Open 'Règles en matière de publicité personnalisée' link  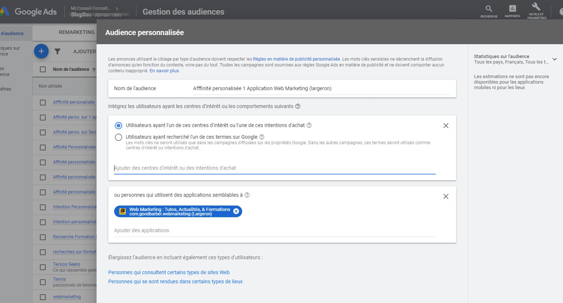coord(296,59)
